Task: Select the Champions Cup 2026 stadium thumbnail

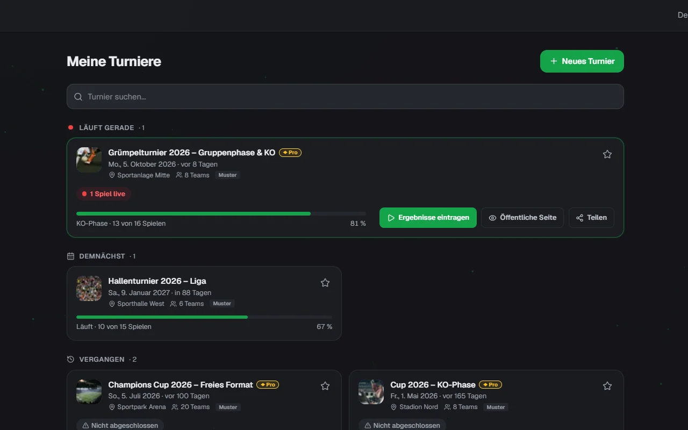Action: tap(89, 392)
